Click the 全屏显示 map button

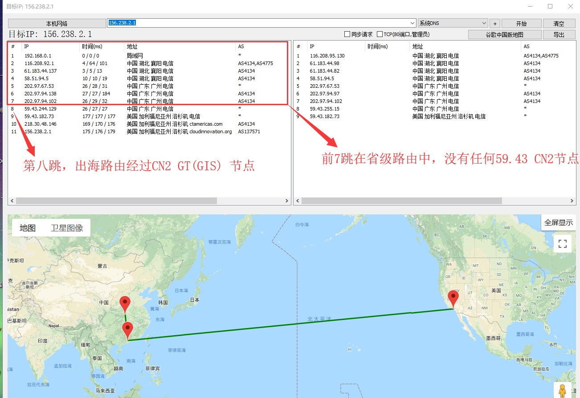[559, 222]
